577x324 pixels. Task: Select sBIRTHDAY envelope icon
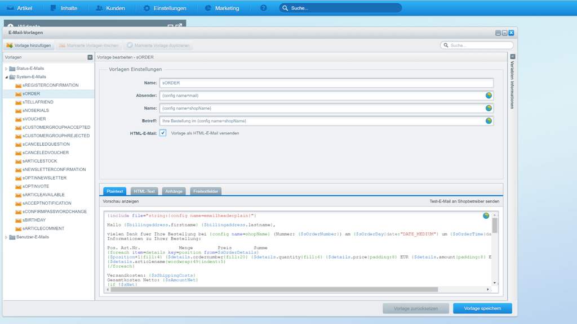18,220
